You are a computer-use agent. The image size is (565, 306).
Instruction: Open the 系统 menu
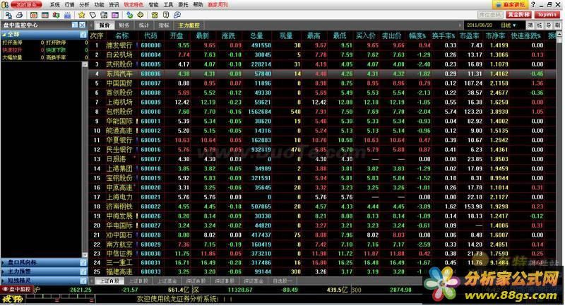(x=55, y=5)
